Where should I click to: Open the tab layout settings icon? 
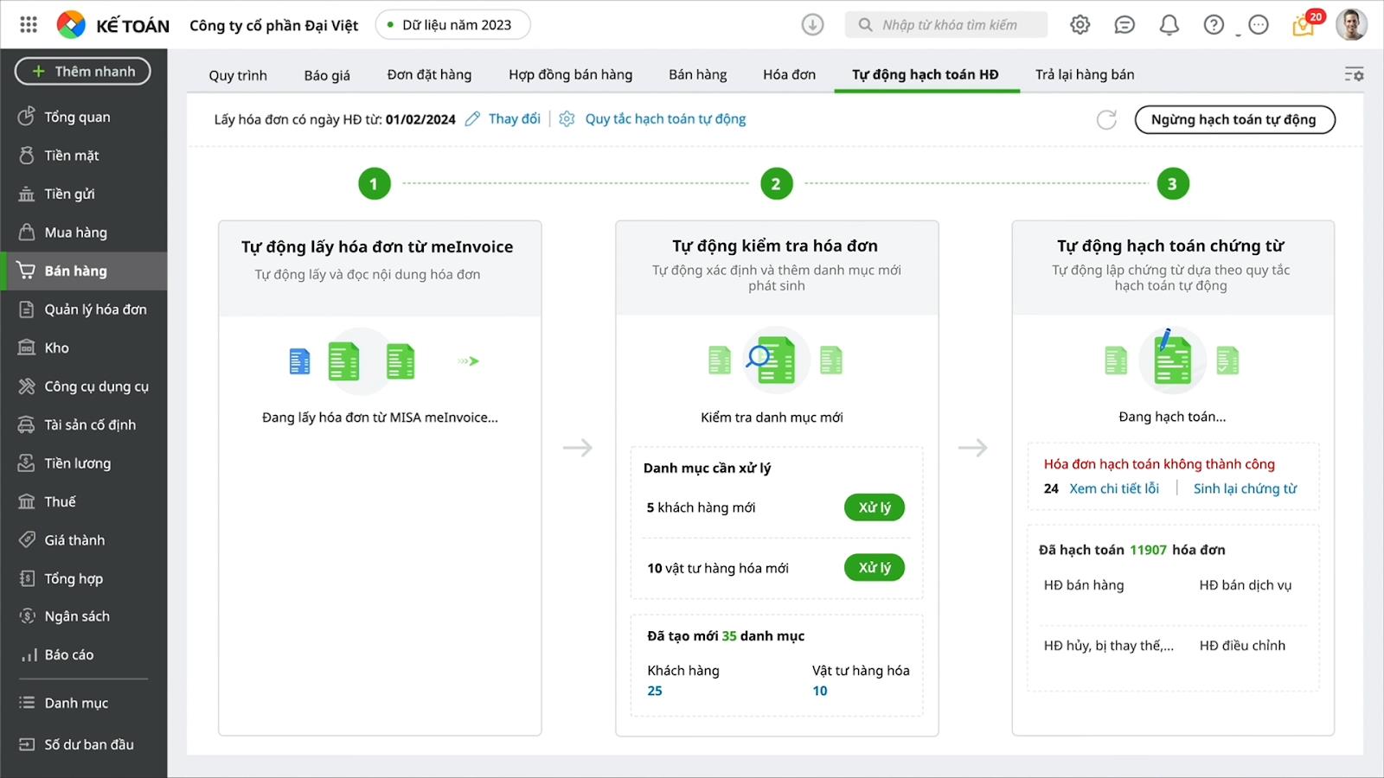pyautogui.click(x=1354, y=74)
